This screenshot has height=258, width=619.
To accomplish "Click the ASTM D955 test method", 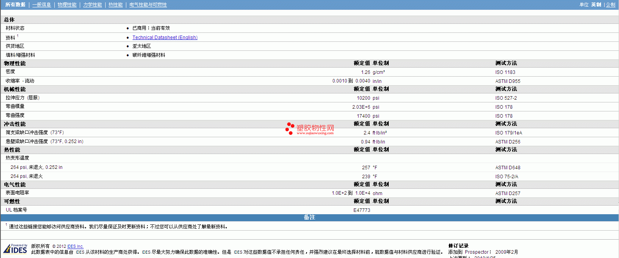I will click(508, 81).
